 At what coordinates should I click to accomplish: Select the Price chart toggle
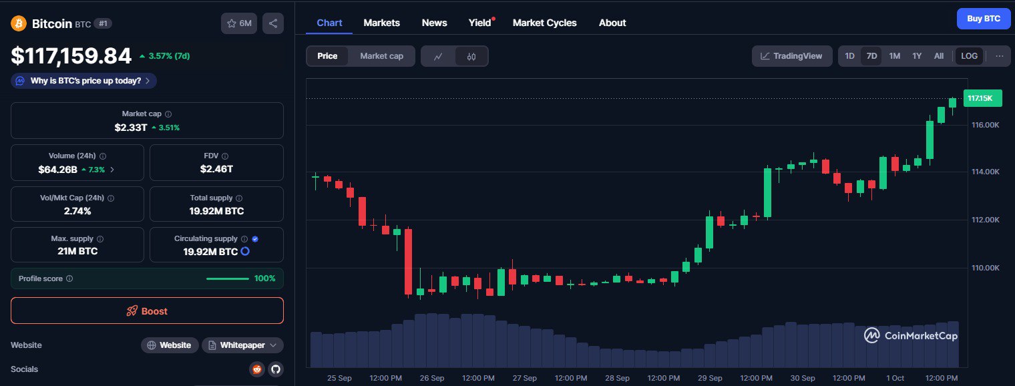(x=327, y=56)
